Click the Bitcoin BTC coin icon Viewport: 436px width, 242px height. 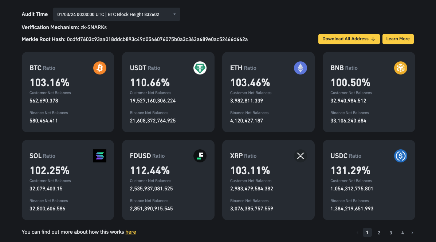(100, 68)
